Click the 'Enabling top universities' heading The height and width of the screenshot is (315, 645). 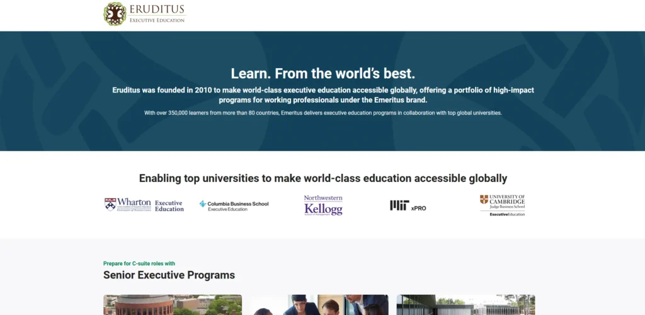click(x=323, y=178)
